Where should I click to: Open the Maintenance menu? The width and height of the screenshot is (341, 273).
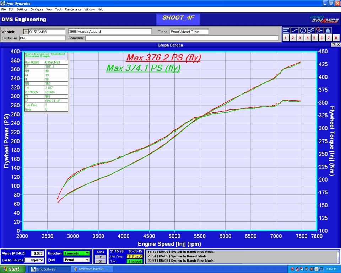(73, 9)
